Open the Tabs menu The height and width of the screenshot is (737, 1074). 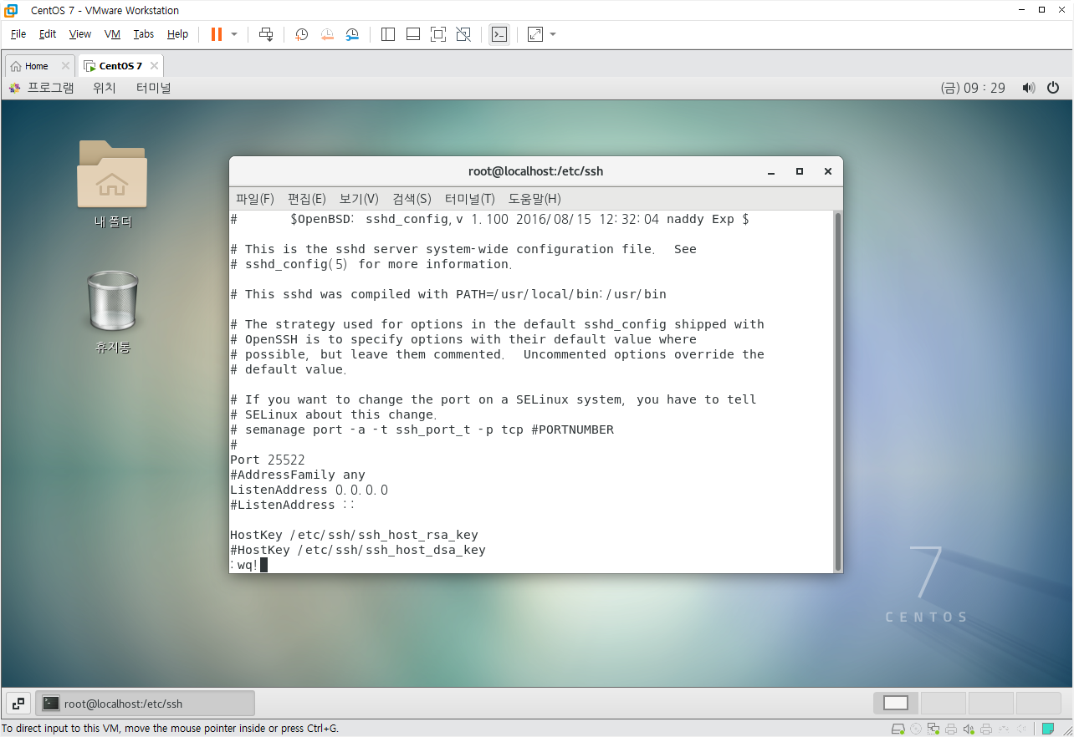tap(144, 34)
